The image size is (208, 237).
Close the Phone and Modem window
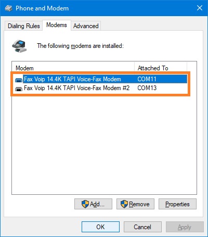pos(200,8)
